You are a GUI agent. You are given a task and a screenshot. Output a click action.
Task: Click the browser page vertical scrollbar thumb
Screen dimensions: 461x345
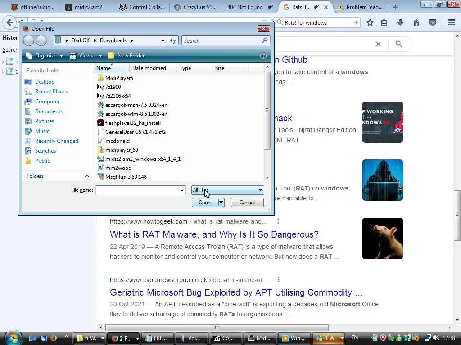coord(457,216)
